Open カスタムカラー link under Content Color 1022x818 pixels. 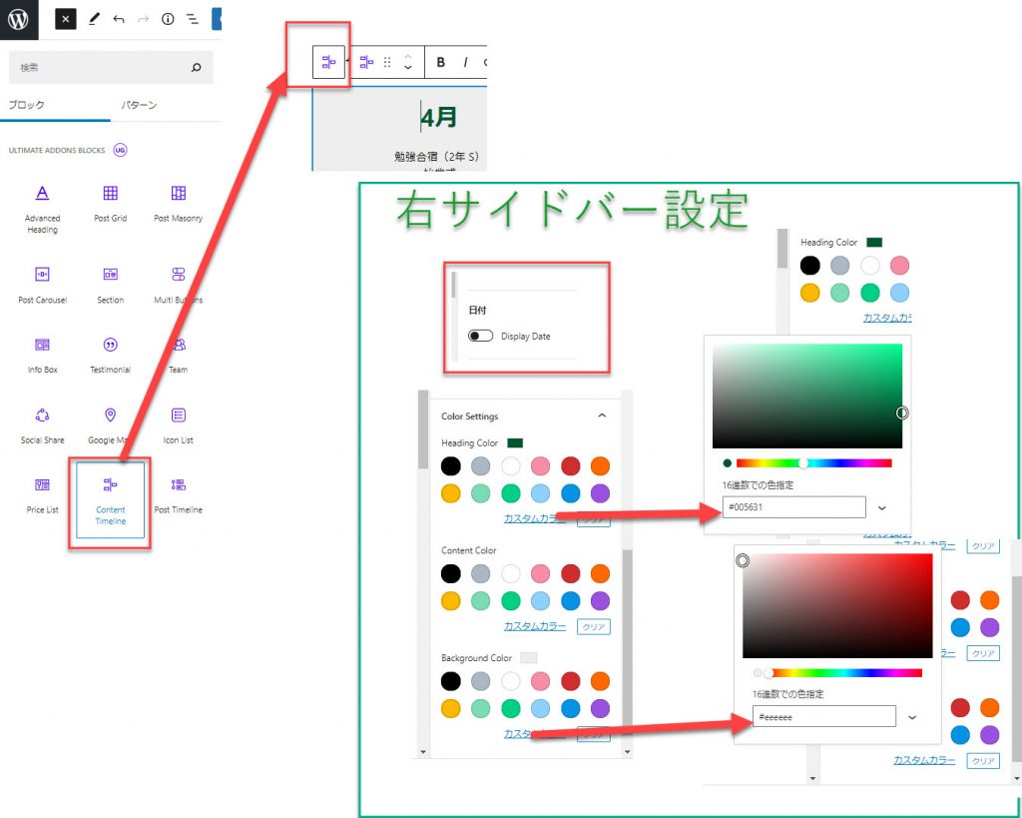[x=535, y=626]
